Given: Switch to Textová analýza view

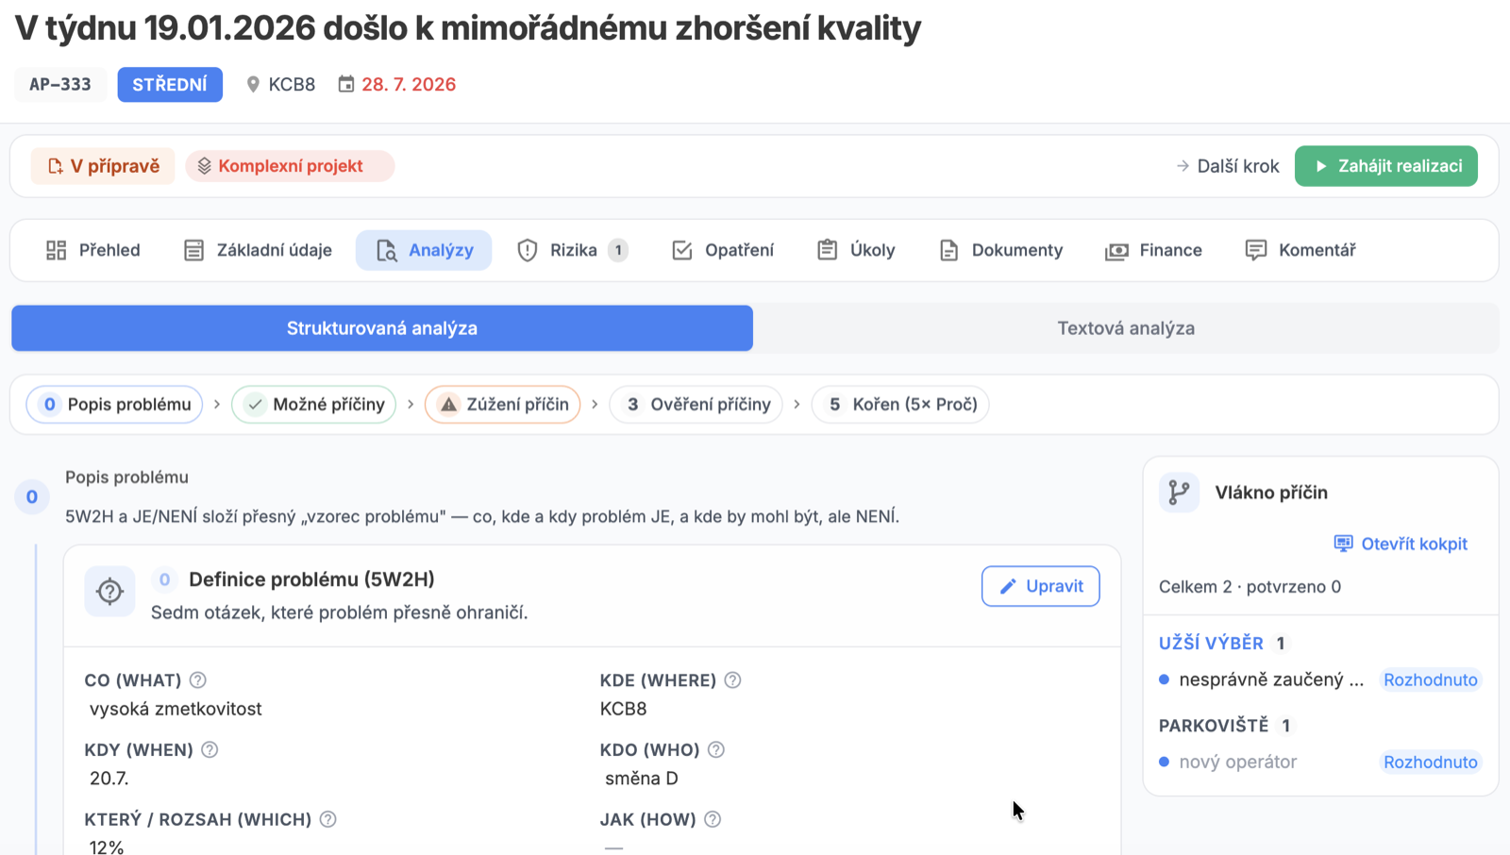Looking at the screenshot, I should tap(1126, 328).
